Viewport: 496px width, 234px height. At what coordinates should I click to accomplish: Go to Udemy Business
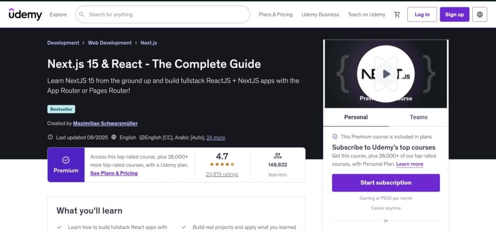pos(320,15)
